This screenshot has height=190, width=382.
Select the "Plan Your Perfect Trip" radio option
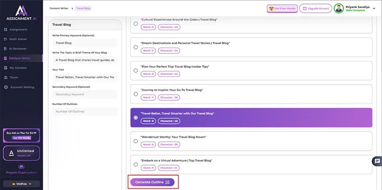(x=136, y=71)
